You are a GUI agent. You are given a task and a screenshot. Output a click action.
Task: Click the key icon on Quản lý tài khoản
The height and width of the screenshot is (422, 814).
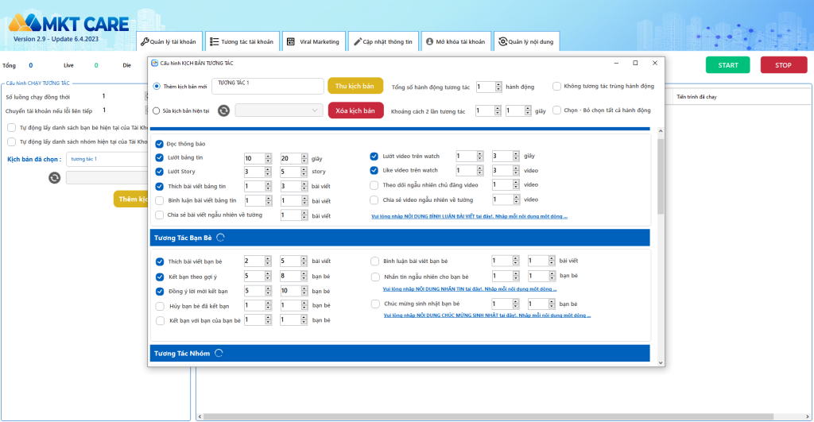(145, 41)
